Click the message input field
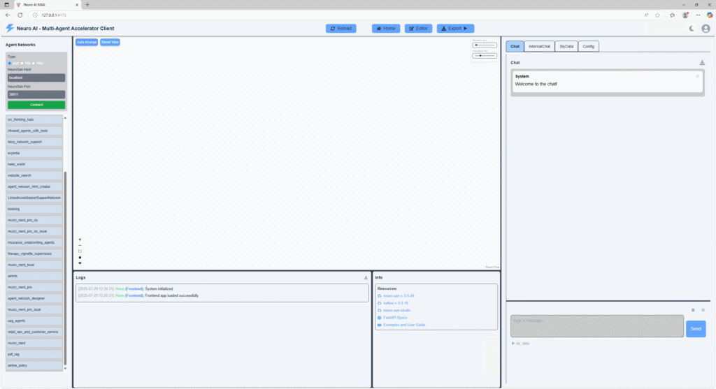Screen dimensions: 716x389 tap(596, 326)
